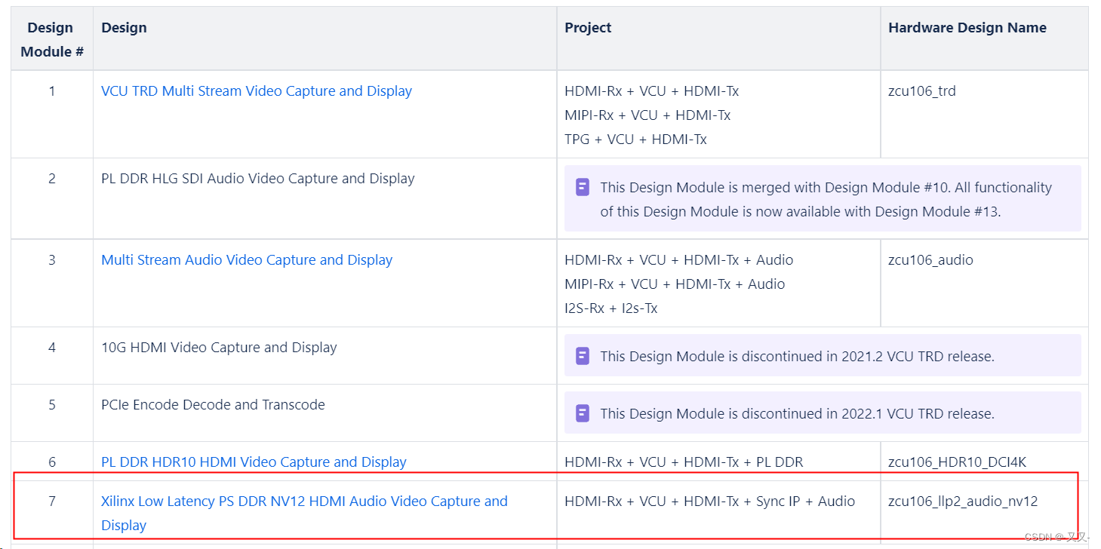Click TPG + VCU + HDMI-Tx project line
Screen dimensions: 1101x549
pyautogui.click(x=635, y=140)
